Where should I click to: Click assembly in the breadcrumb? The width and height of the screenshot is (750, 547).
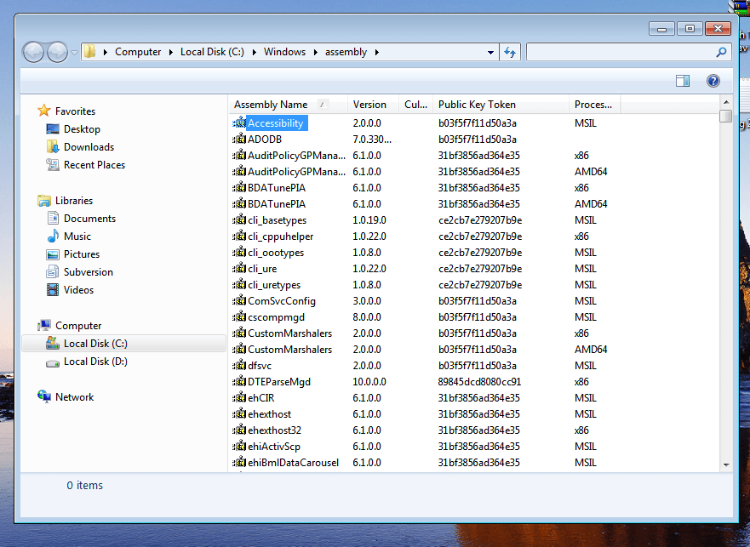(x=346, y=52)
